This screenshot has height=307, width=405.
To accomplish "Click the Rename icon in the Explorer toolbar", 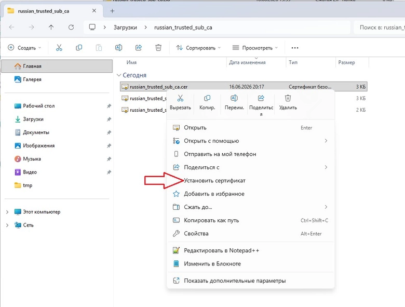I will [118, 48].
